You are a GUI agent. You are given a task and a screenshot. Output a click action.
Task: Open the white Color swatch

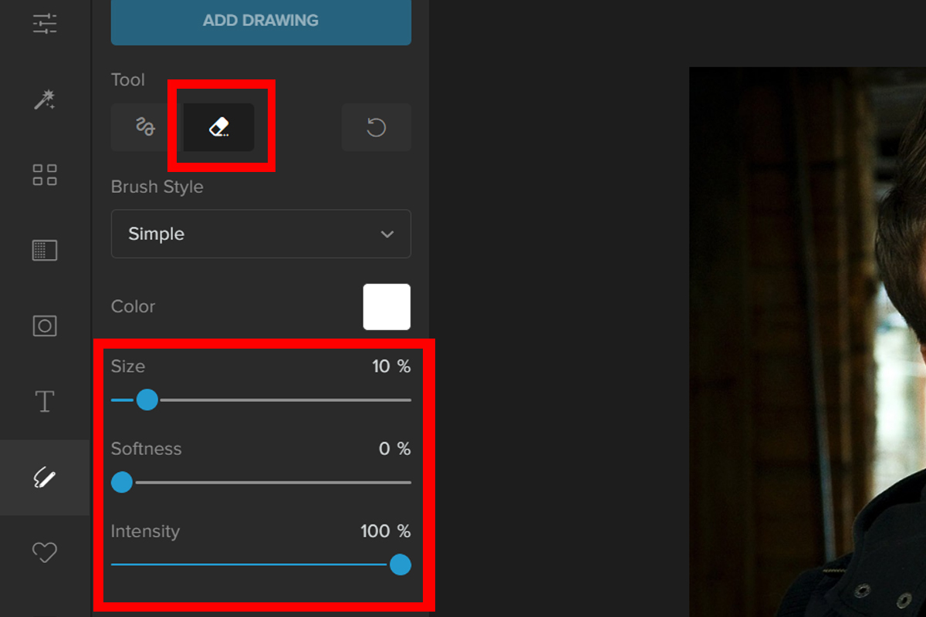[387, 307]
